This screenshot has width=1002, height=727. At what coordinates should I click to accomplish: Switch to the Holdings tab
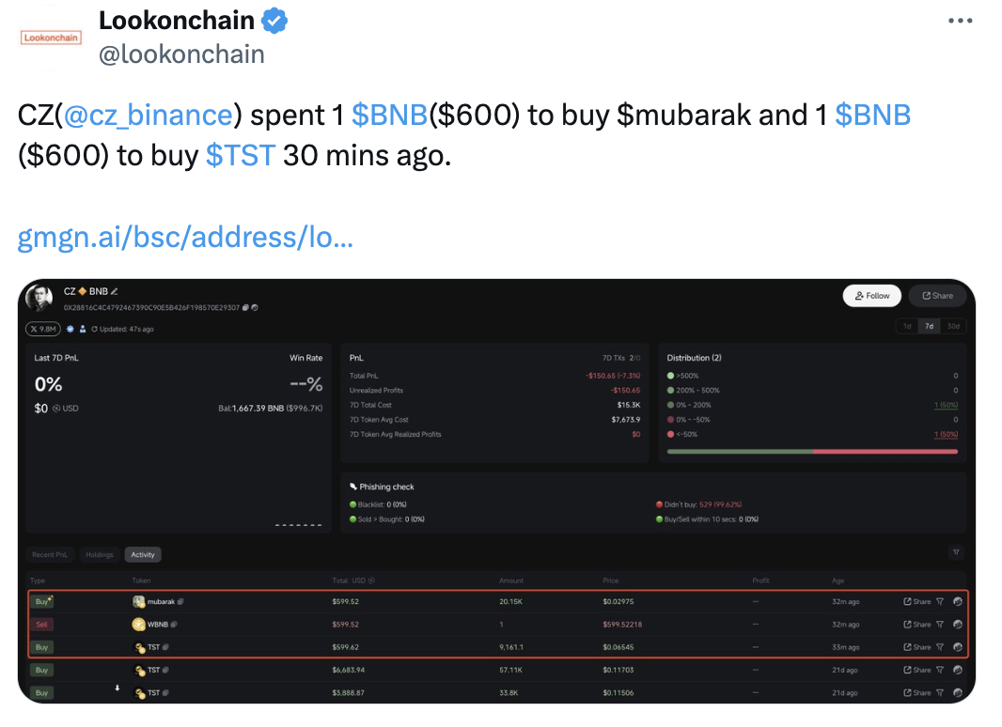coord(99,554)
